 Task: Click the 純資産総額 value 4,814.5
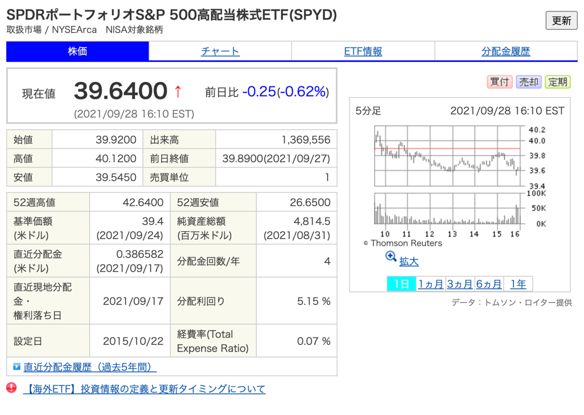[312, 222]
